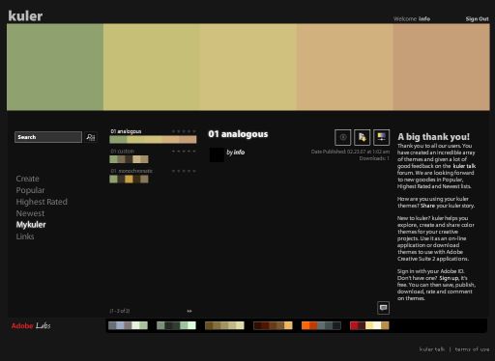The width and height of the screenshot is (495, 361).
Task: Open the Highest Rated list
Action: pyautogui.click(x=42, y=202)
